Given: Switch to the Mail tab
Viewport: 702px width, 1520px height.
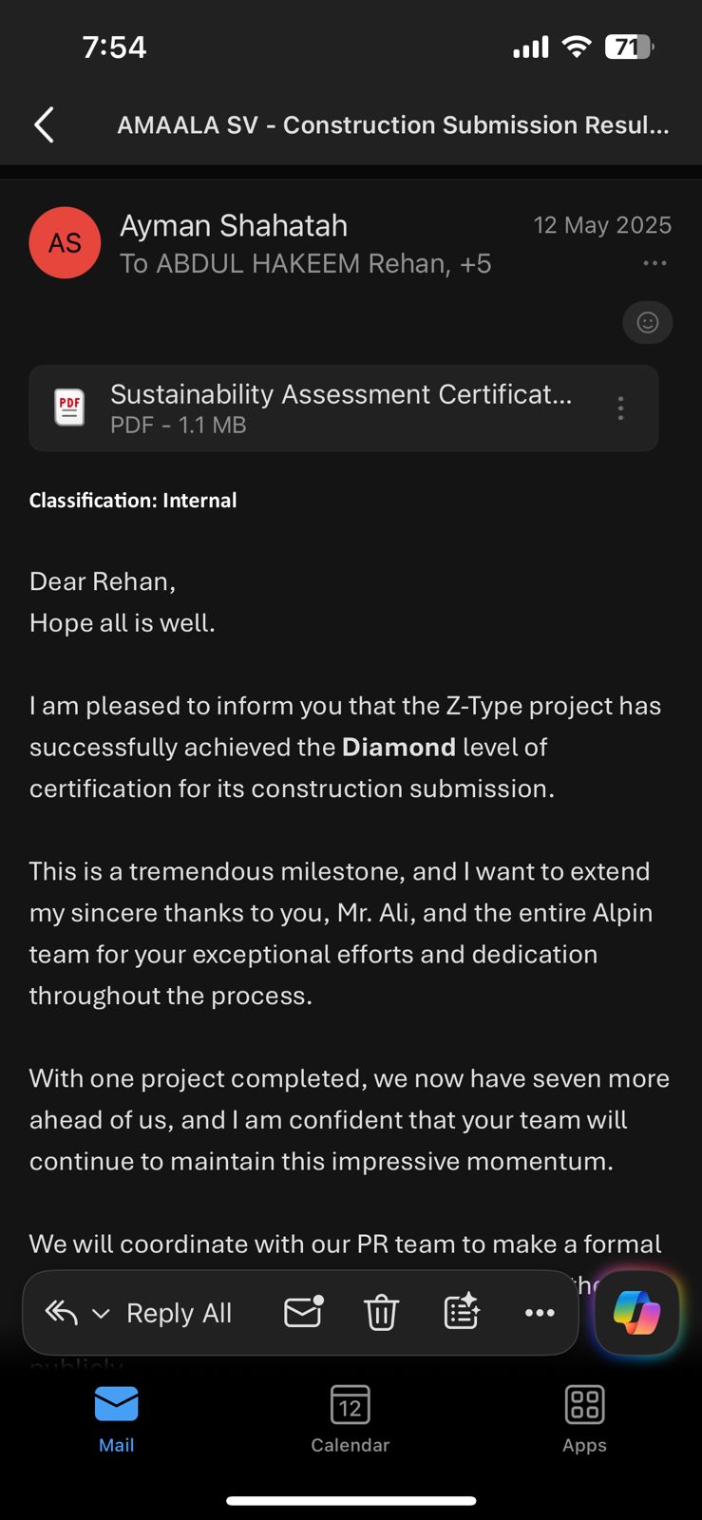Looking at the screenshot, I should [x=117, y=1420].
